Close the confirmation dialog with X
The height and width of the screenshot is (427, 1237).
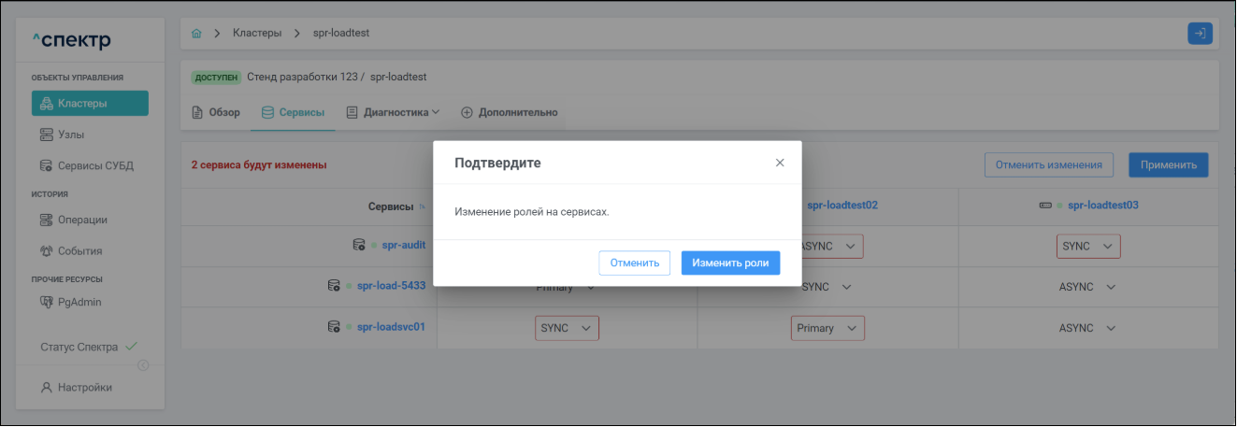pos(780,163)
